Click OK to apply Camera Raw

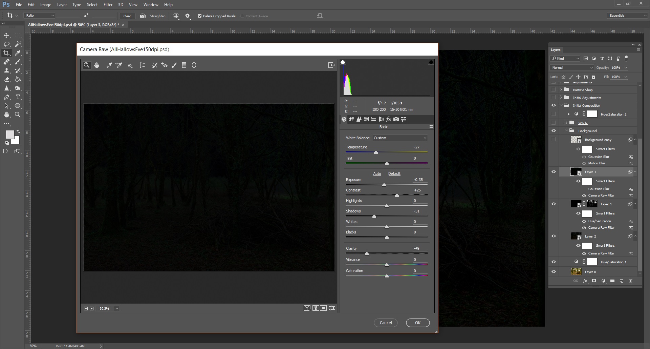click(417, 323)
